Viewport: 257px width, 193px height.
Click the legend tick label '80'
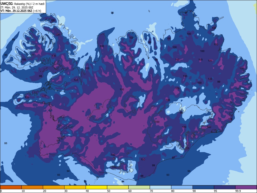[173, 191]
